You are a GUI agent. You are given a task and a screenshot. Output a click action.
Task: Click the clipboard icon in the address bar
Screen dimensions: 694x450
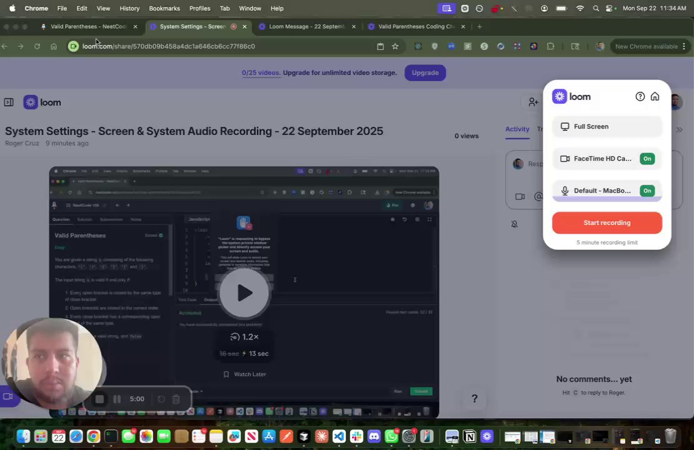click(380, 46)
